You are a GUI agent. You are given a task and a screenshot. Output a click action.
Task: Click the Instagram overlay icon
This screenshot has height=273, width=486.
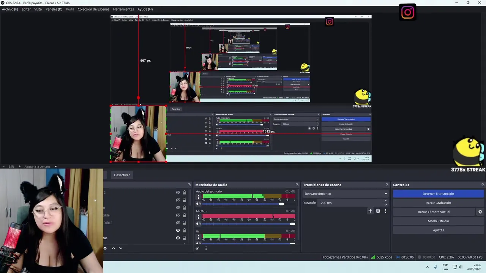[x=407, y=13]
